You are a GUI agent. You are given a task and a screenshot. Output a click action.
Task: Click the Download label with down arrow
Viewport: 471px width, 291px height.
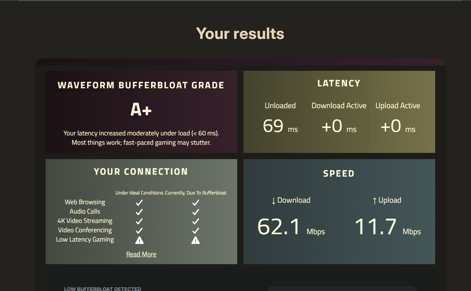[291, 200]
